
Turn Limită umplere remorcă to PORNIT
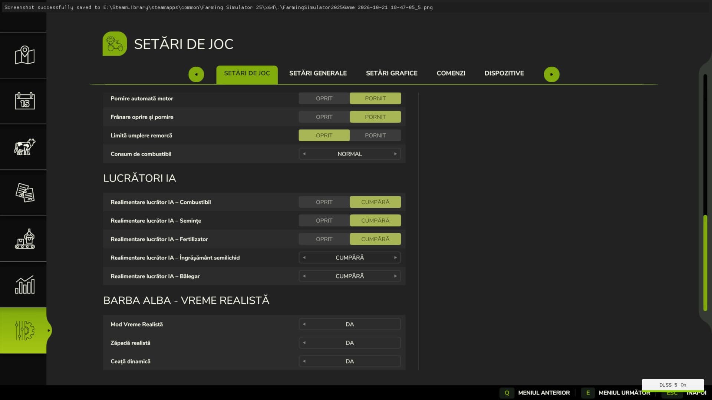tap(375, 135)
